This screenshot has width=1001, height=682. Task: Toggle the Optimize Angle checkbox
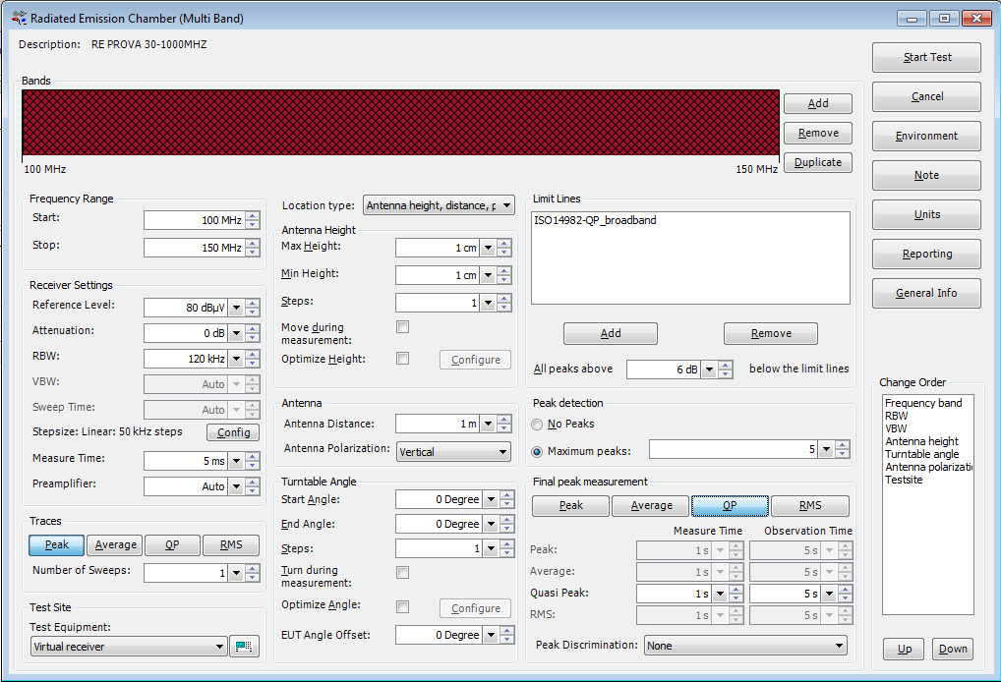[403, 606]
